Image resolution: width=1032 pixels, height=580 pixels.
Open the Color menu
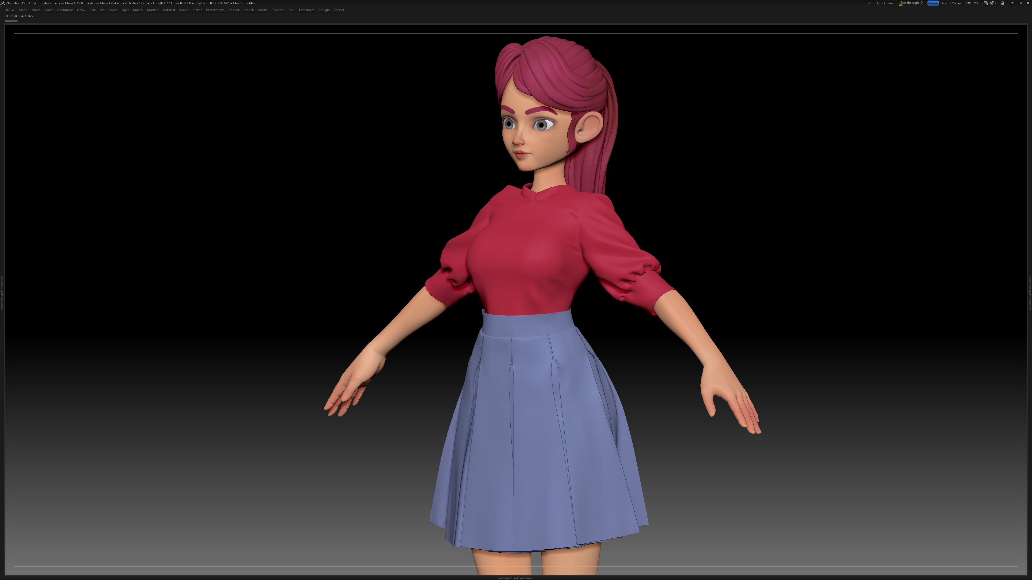(x=49, y=10)
